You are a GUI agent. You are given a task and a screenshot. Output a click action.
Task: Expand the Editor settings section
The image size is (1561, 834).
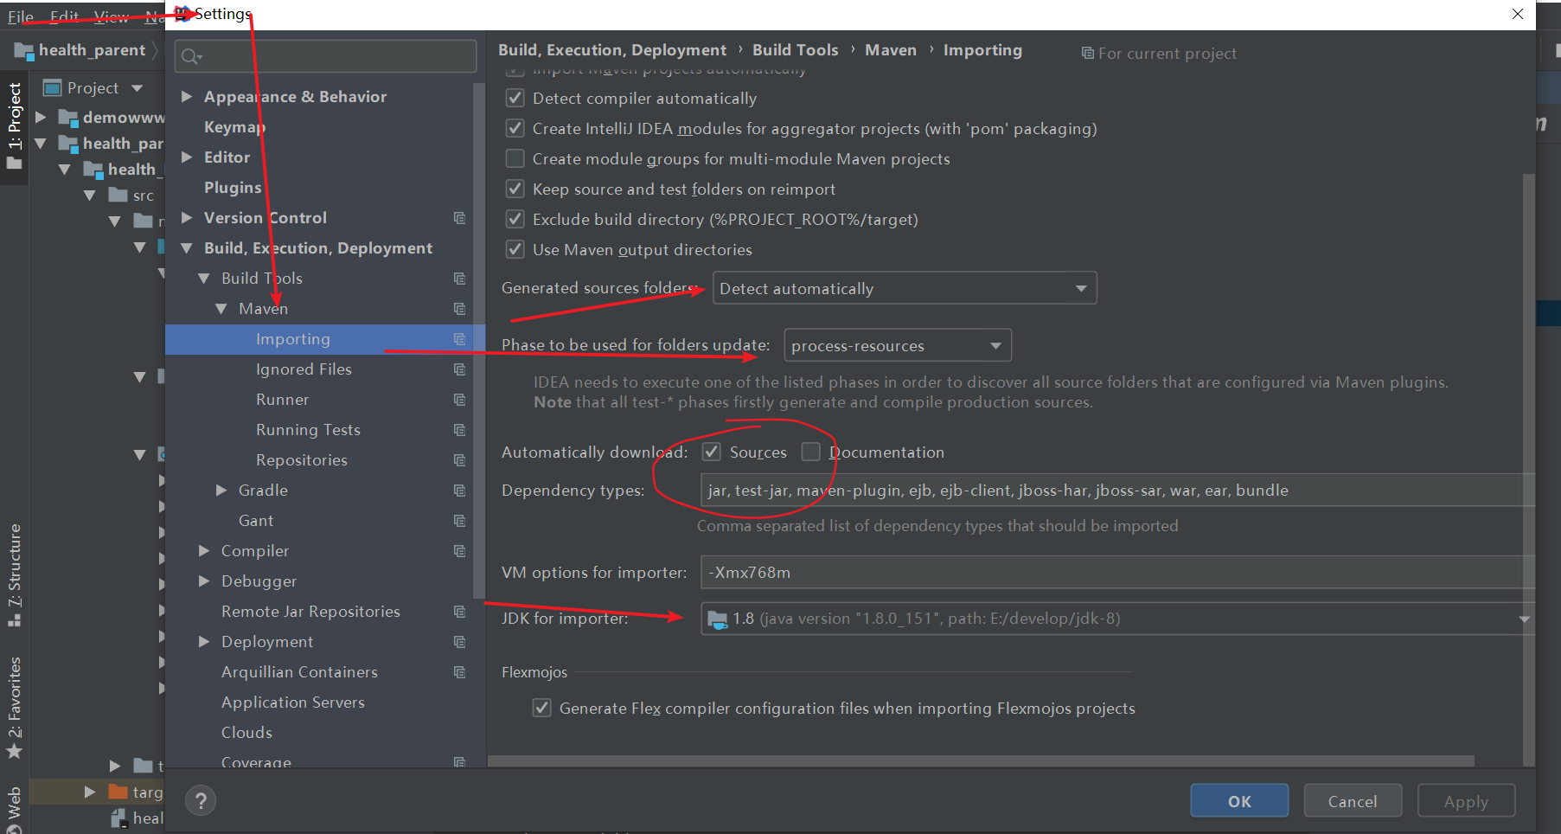pos(186,157)
